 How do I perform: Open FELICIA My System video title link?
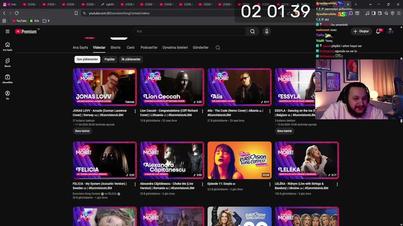(99, 186)
